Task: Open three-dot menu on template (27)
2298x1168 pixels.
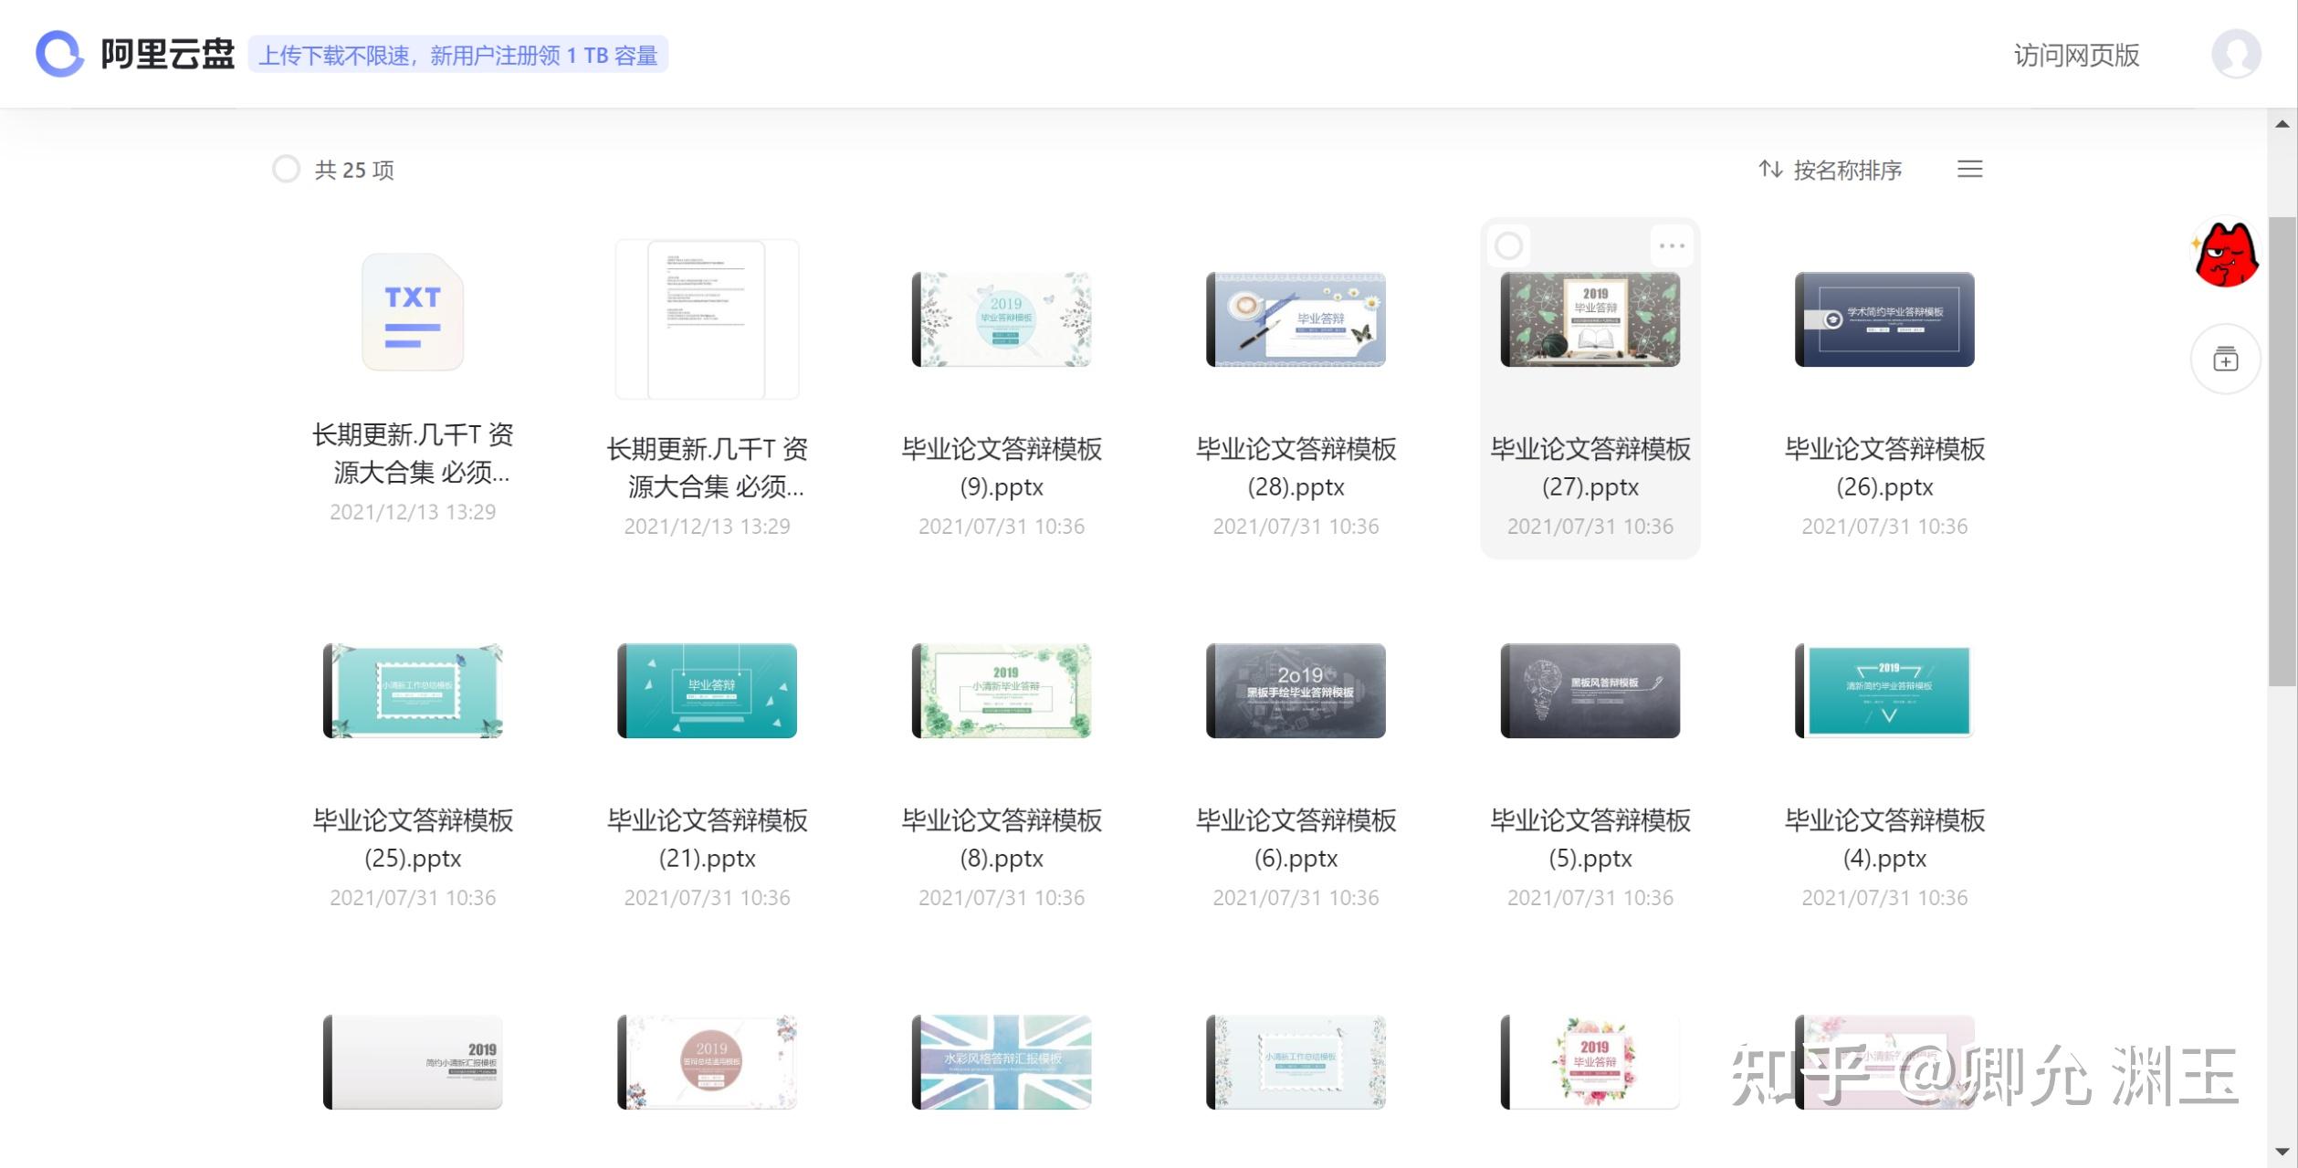Action: (1672, 245)
